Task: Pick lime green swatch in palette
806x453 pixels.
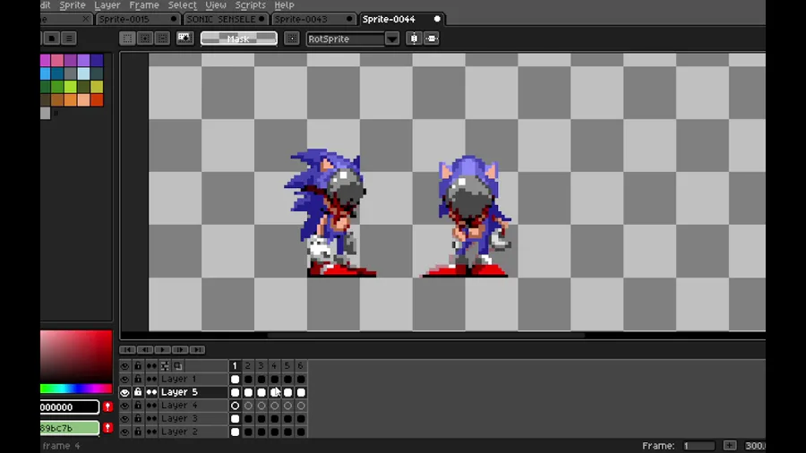Action: coord(71,86)
